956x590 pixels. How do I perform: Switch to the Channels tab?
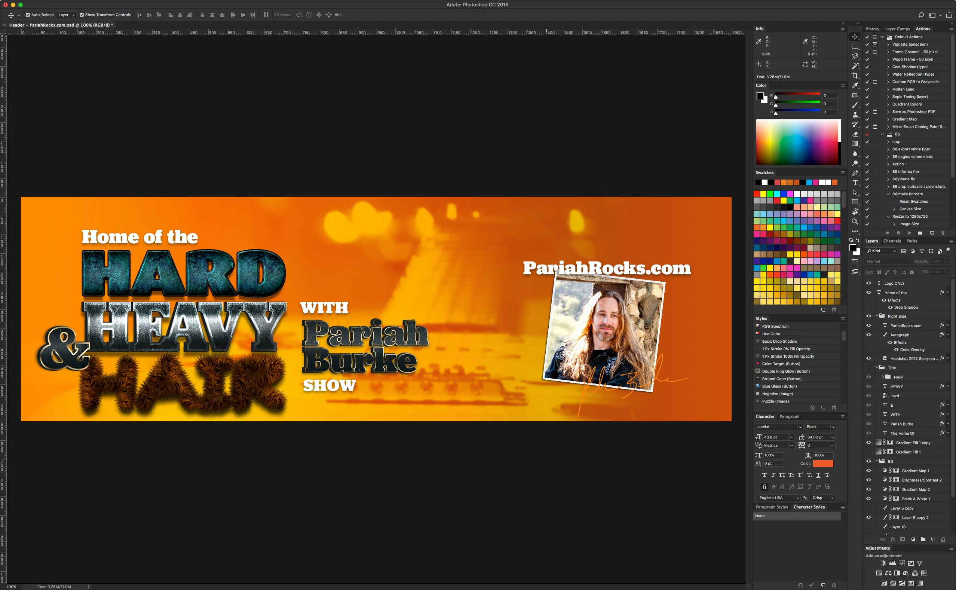pos(892,241)
